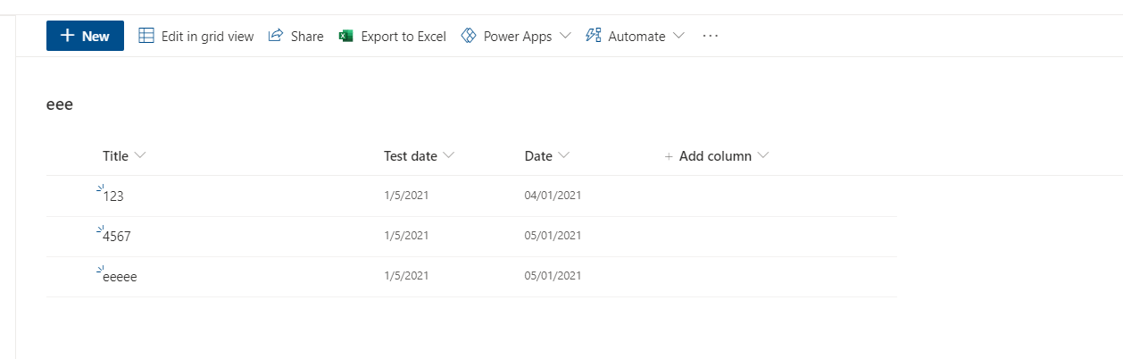Expand the Power Apps dropdown chevron
The image size is (1123, 359).
(x=565, y=36)
